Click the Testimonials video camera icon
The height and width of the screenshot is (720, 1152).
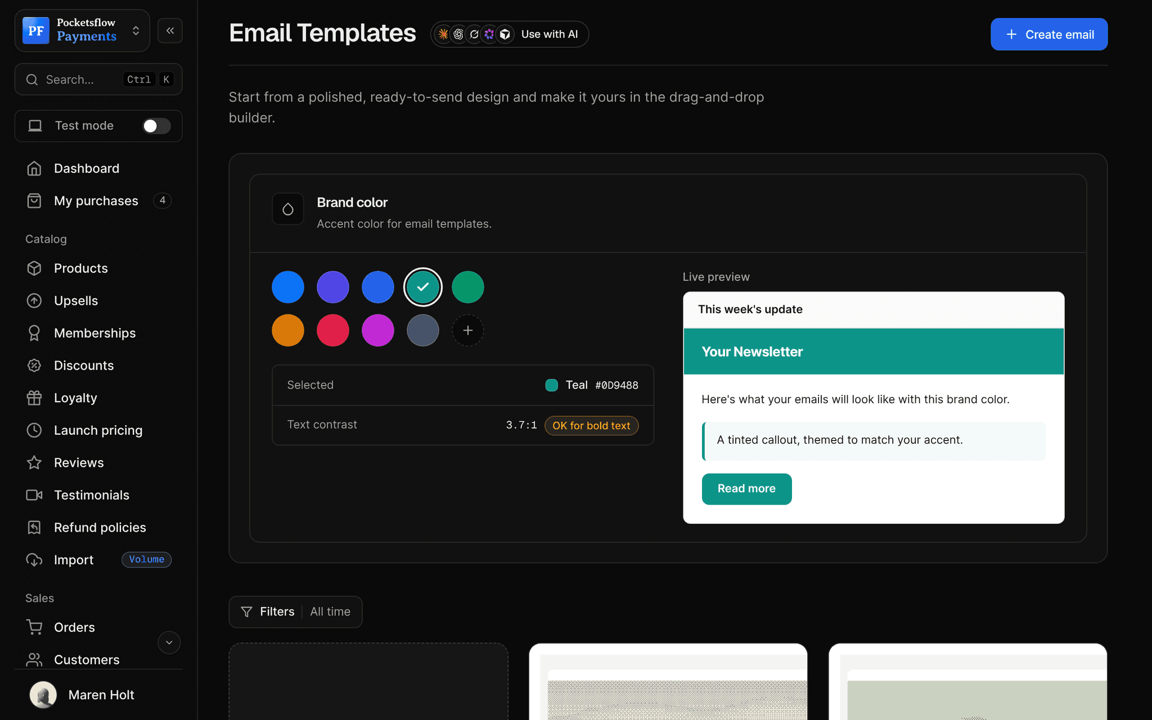click(x=34, y=495)
